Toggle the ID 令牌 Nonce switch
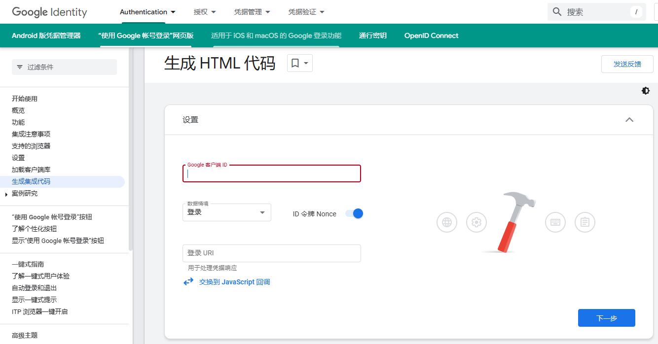This screenshot has height=344, width=658. point(354,213)
